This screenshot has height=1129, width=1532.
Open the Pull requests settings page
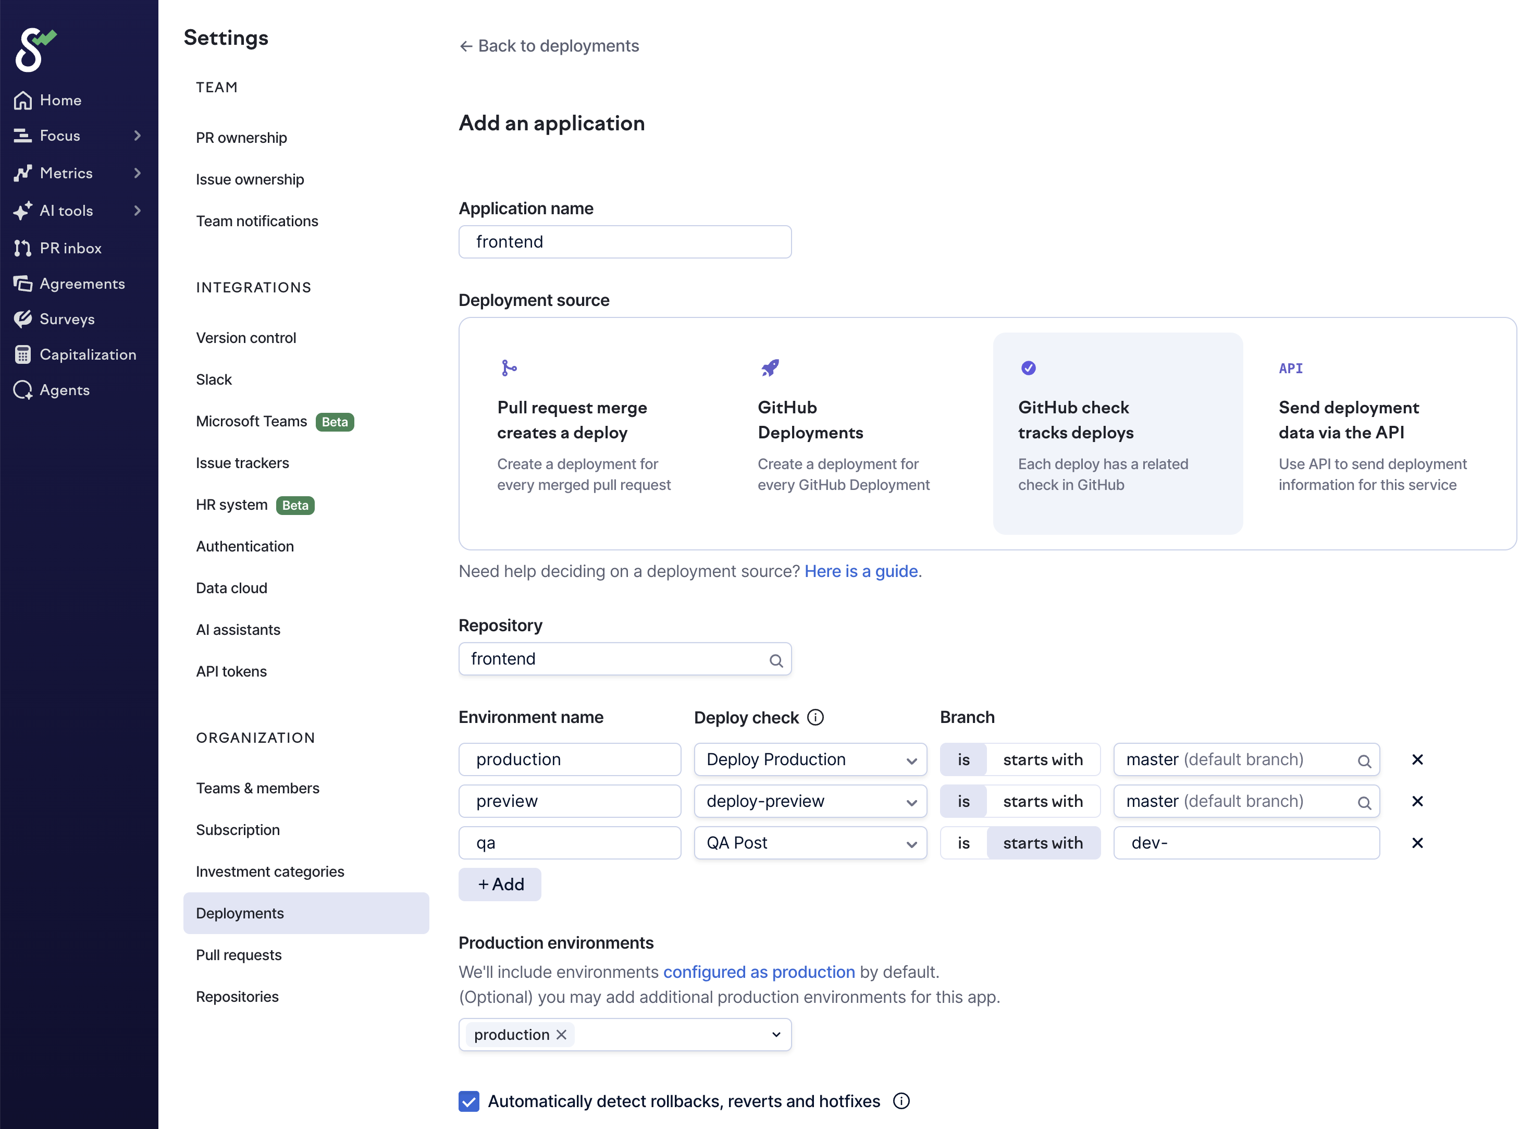tap(238, 955)
